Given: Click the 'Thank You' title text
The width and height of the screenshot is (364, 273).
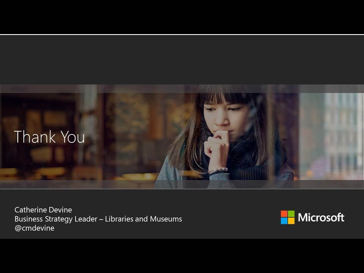Looking at the screenshot, I should 49,137.
